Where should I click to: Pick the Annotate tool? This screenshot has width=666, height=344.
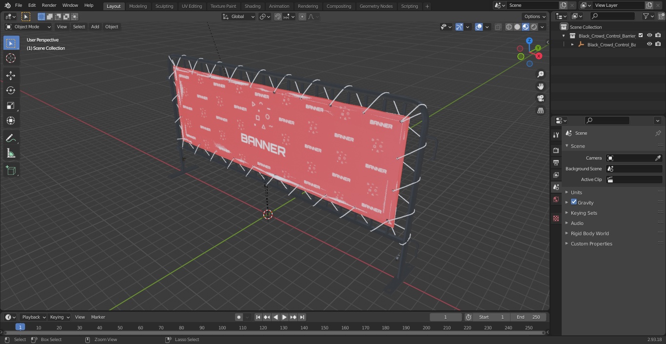coord(11,139)
